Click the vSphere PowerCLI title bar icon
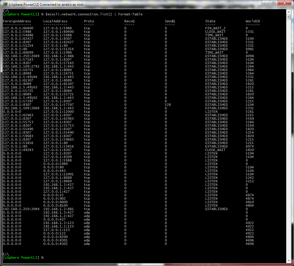This screenshot has height=266, width=294. pos(5,4)
